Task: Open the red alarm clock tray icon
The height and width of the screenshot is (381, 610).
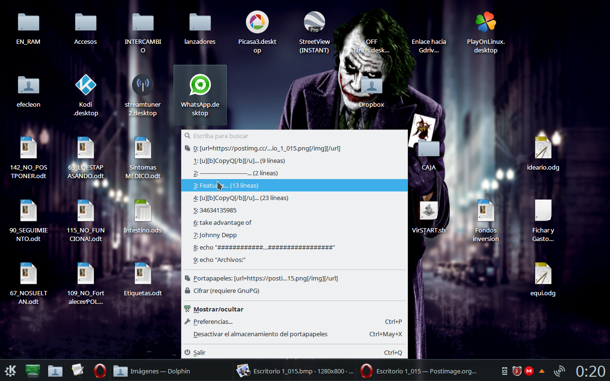Action: click(x=517, y=371)
